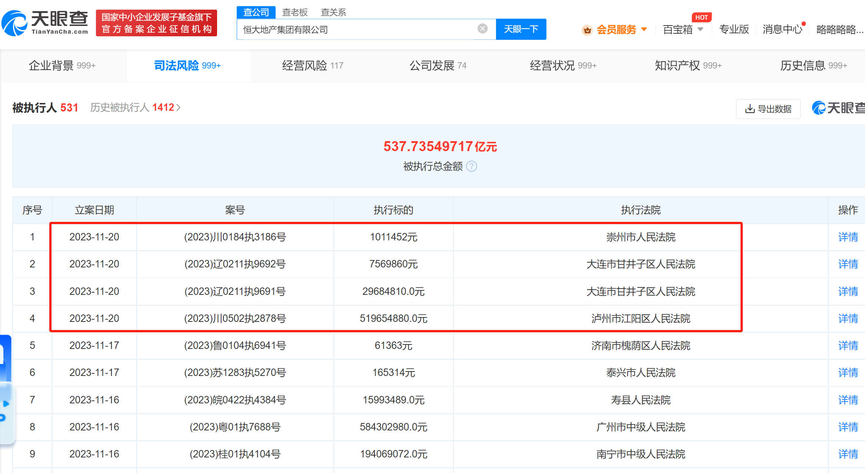Viewport: 865px width, 473px height.
Task: Open the 知识产权 tab
Action: [x=688, y=66]
